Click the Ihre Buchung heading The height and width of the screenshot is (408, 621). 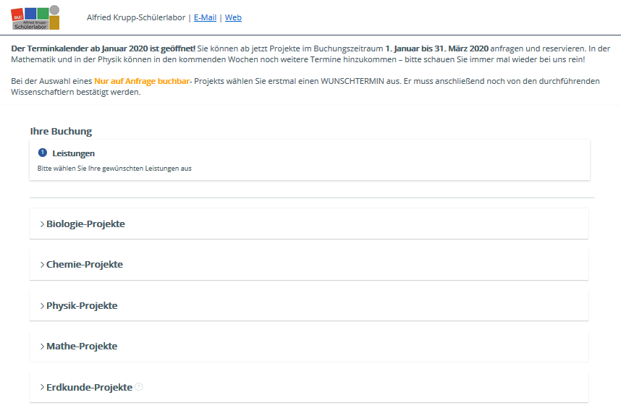coord(61,132)
